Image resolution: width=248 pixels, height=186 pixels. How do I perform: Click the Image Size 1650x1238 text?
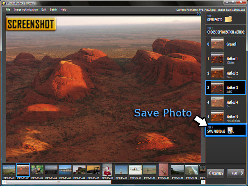(x=231, y=10)
